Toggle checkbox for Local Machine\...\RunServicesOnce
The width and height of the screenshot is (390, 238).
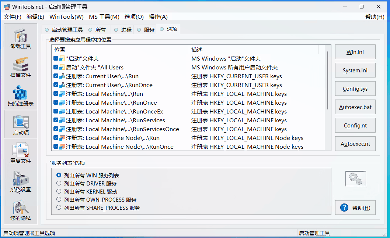pyautogui.click(x=56, y=129)
